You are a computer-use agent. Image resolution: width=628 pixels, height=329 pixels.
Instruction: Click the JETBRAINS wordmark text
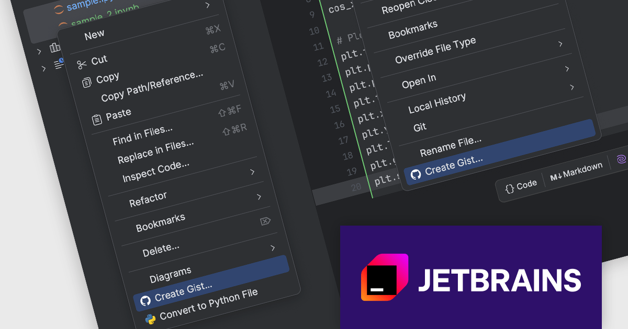pyautogui.click(x=499, y=281)
